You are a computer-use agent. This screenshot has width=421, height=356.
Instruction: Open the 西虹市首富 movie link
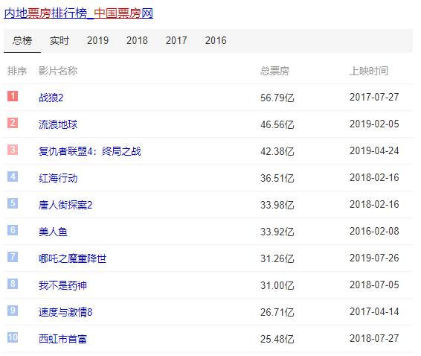click(62, 339)
